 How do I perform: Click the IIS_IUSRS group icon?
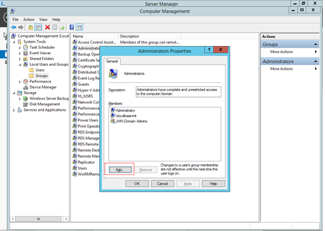(75, 96)
